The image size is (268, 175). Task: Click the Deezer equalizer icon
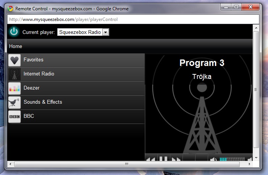(15, 88)
